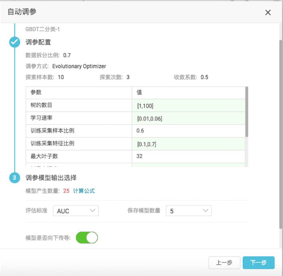Click the 值 column header
283x276 pixels.
[139, 92]
